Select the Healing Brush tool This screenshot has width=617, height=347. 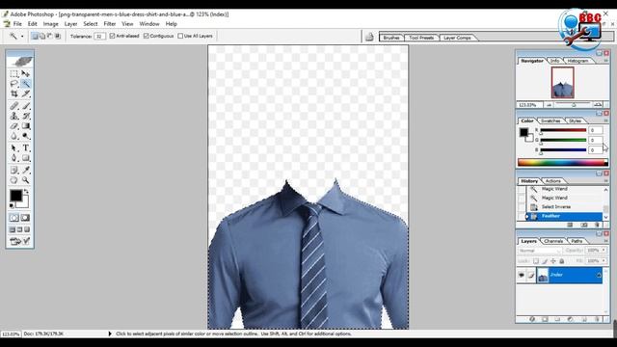(14, 106)
